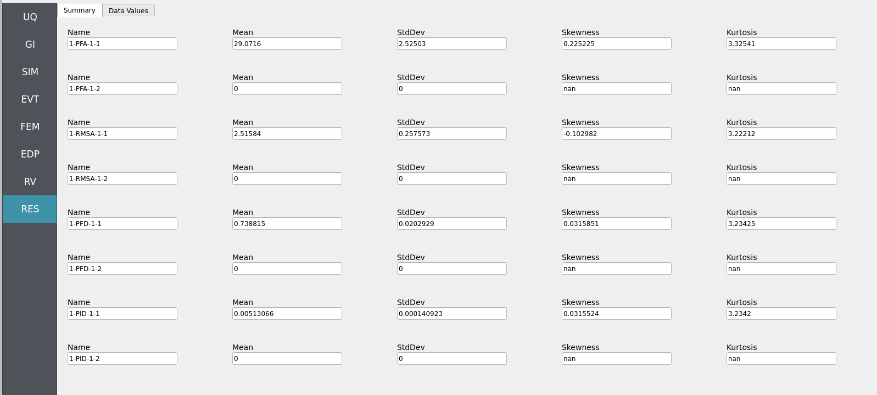Select the Summary tab
Viewport: 877px width, 395px height.
click(x=80, y=10)
